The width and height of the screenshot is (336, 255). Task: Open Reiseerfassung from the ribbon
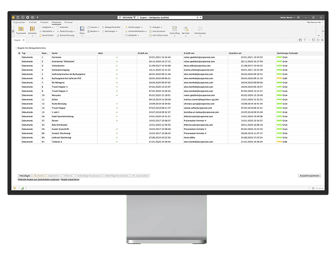(x=65, y=35)
